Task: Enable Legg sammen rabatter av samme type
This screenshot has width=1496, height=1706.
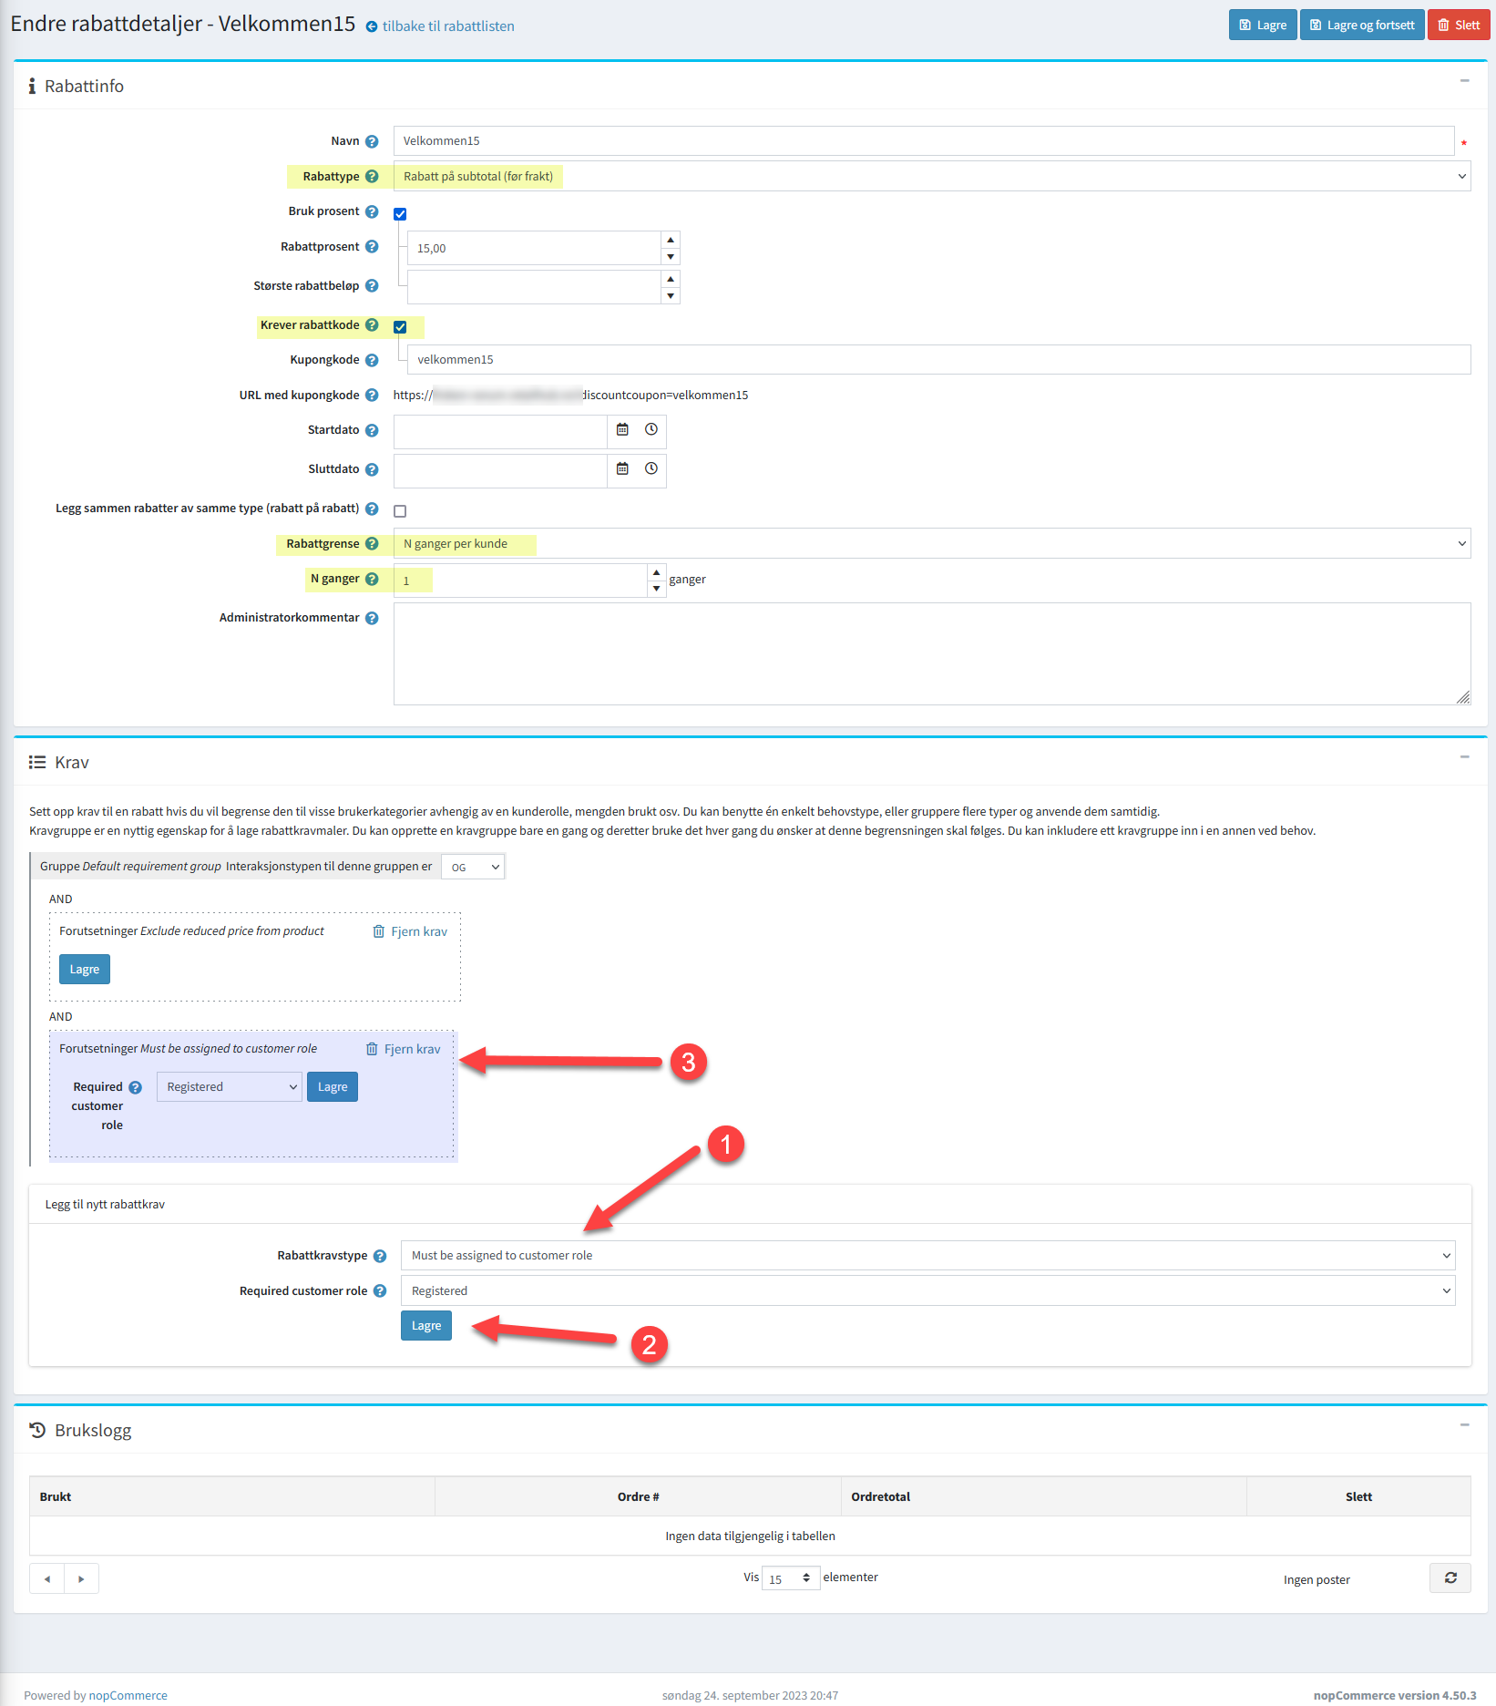Action: click(400, 511)
